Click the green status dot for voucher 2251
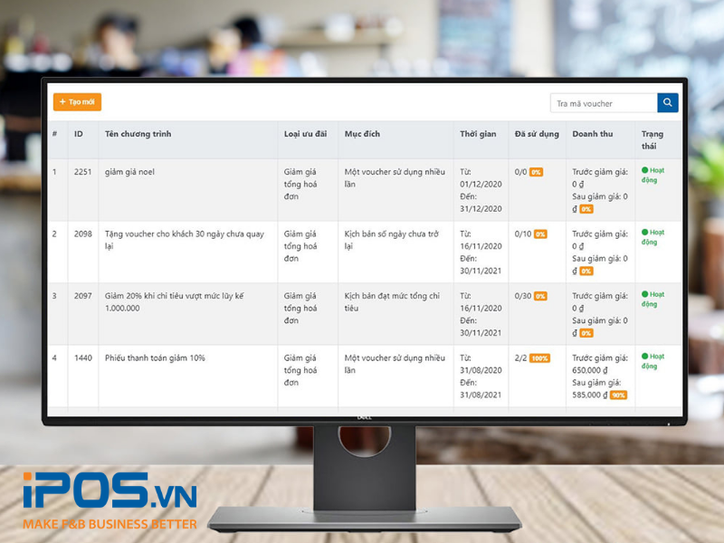724x543 pixels. tap(645, 170)
